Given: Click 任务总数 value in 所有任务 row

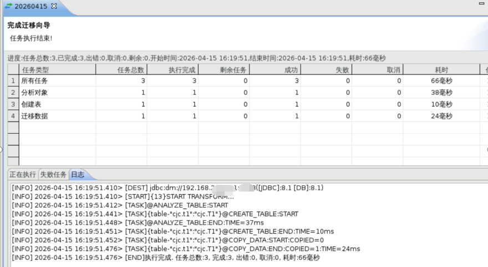Looking at the screenshot, I should [121, 81].
